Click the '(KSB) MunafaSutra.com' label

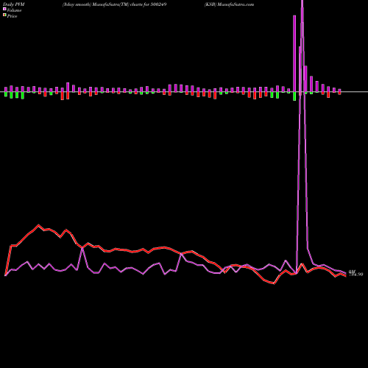(x=229, y=4)
